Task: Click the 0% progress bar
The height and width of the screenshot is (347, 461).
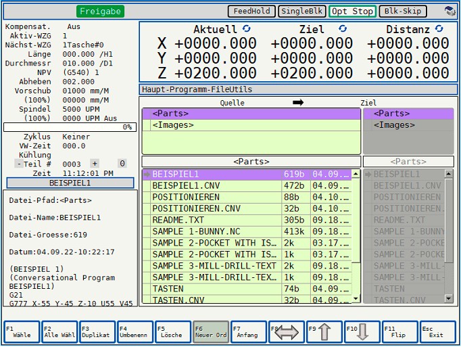Action: click(70, 127)
